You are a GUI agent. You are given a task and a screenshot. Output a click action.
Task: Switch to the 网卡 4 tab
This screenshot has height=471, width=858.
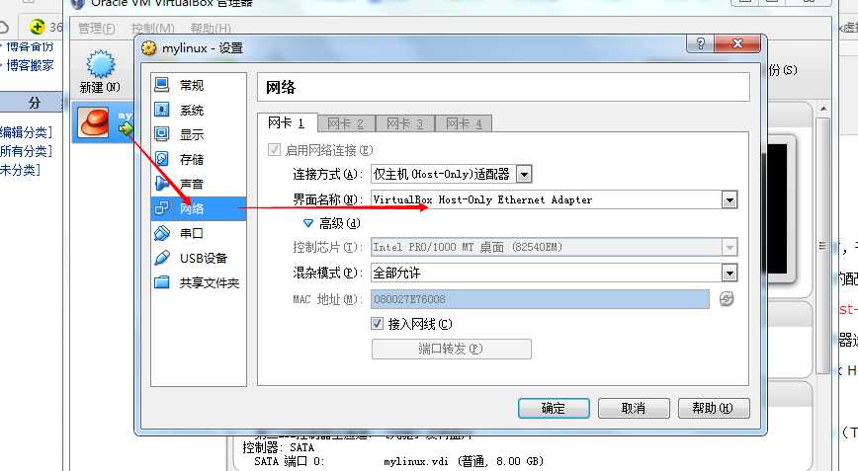point(464,124)
